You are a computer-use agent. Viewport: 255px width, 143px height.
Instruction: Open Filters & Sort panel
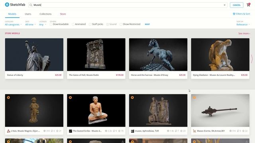click(x=241, y=14)
